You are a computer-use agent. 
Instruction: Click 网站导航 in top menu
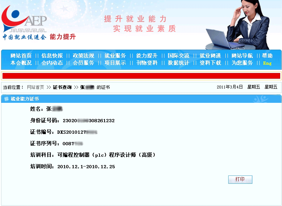click(x=242, y=56)
